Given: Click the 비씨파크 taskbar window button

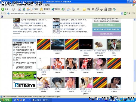Looking at the screenshot, I should pyautogui.click(x=41, y=100).
